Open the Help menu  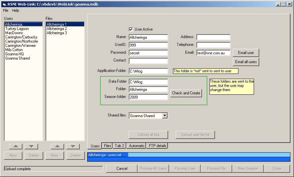[16, 10]
